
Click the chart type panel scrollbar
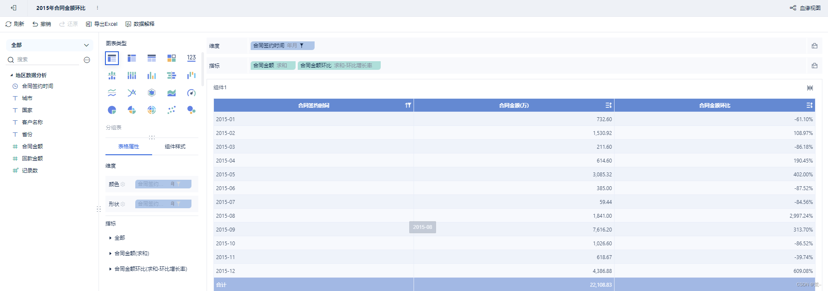pos(203,69)
